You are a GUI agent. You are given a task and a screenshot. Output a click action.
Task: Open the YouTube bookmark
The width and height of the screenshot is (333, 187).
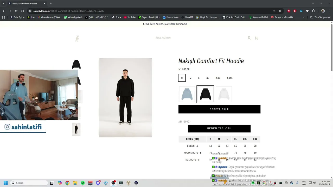pos(130,17)
